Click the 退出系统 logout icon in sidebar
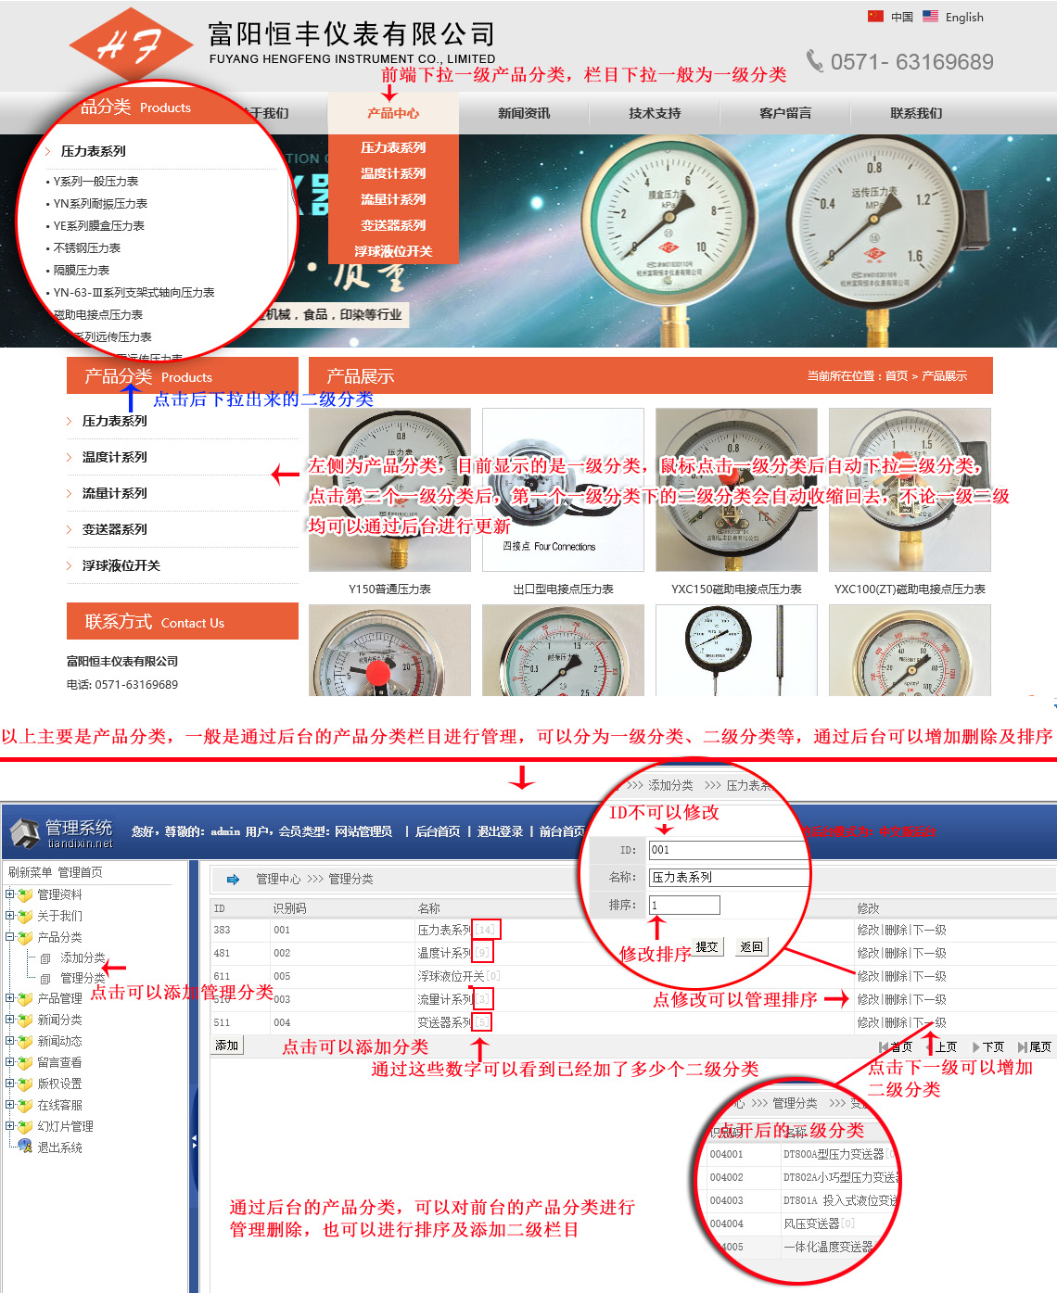Screen dimensions: 1057x1293 tap(25, 1147)
